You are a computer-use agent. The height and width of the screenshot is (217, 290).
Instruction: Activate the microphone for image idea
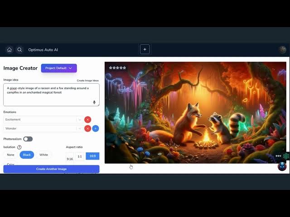[x=94, y=102]
